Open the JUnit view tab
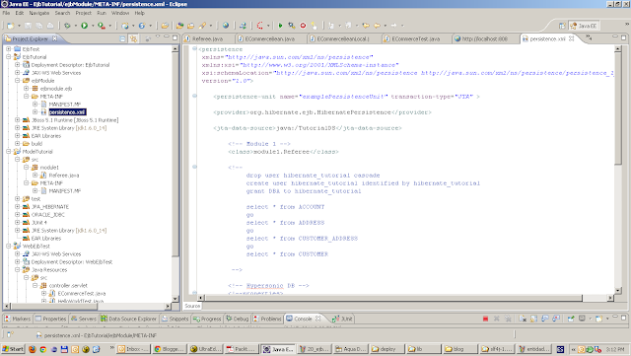Image resolution: width=631 pixels, height=356 pixels. pos(342,319)
